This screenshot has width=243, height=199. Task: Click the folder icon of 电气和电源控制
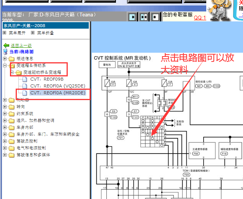[11, 148]
